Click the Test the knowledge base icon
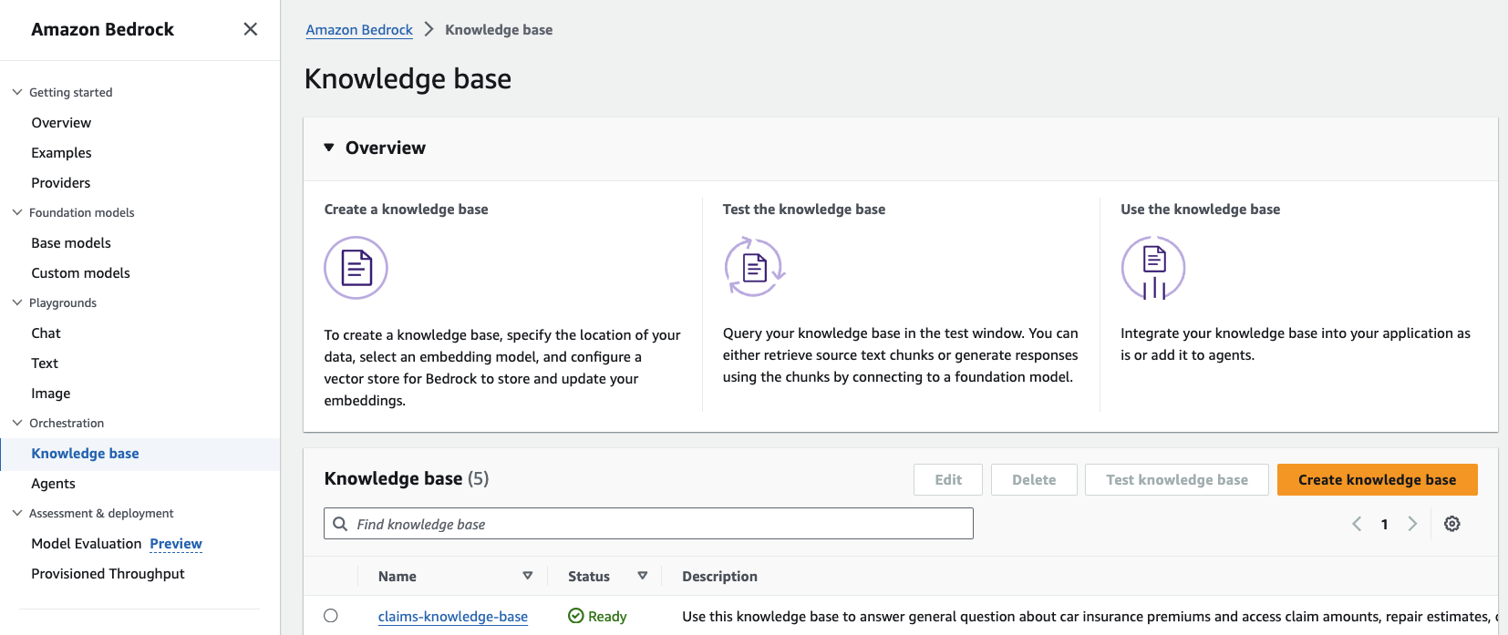This screenshot has height=635, width=1508. pos(755,267)
